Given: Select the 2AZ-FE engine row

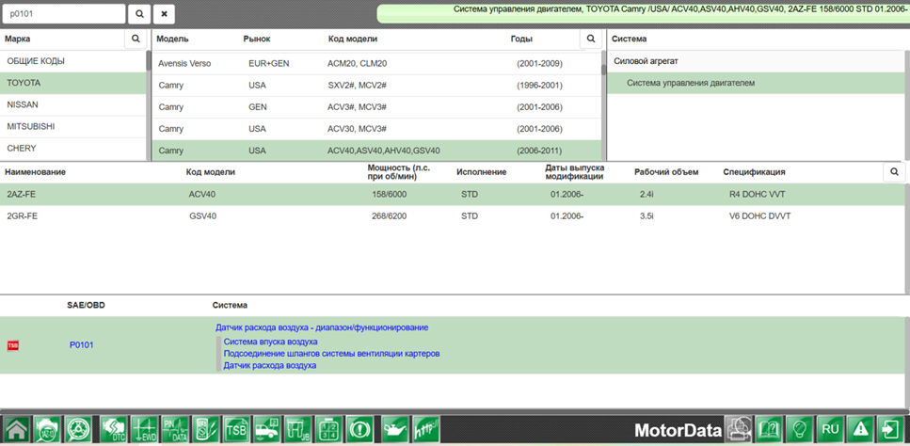Looking at the screenshot, I should [453, 194].
